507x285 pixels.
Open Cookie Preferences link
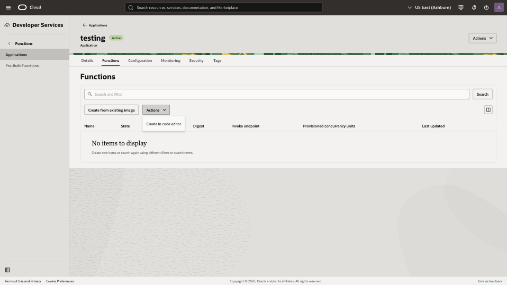pos(60,281)
